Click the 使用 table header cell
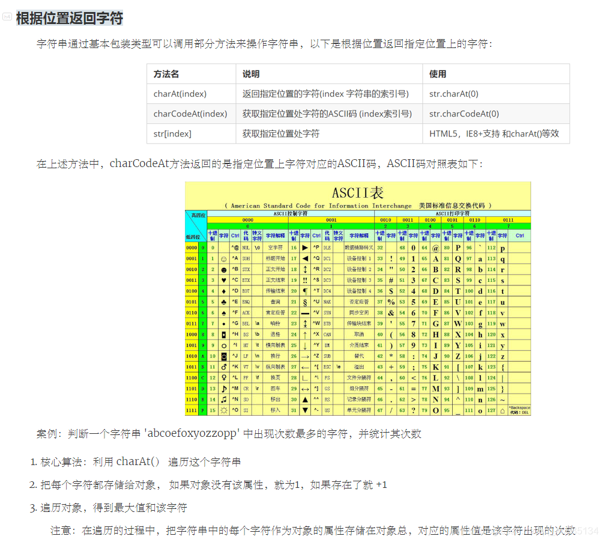The image size is (604, 542). 496,74
